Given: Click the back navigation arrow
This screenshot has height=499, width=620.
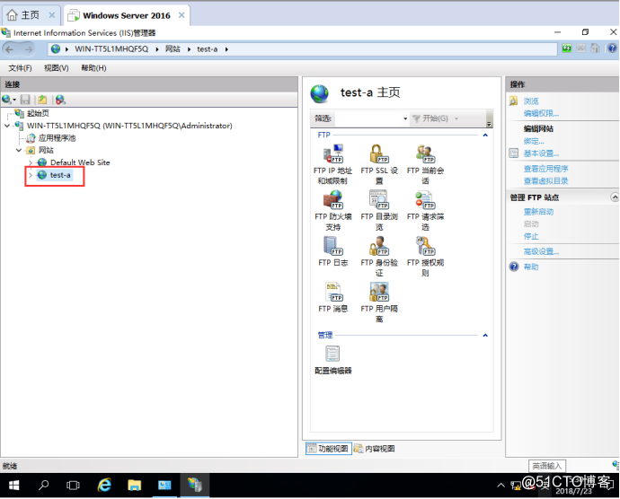Looking at the screenshot, I should (x=10, y=49).
